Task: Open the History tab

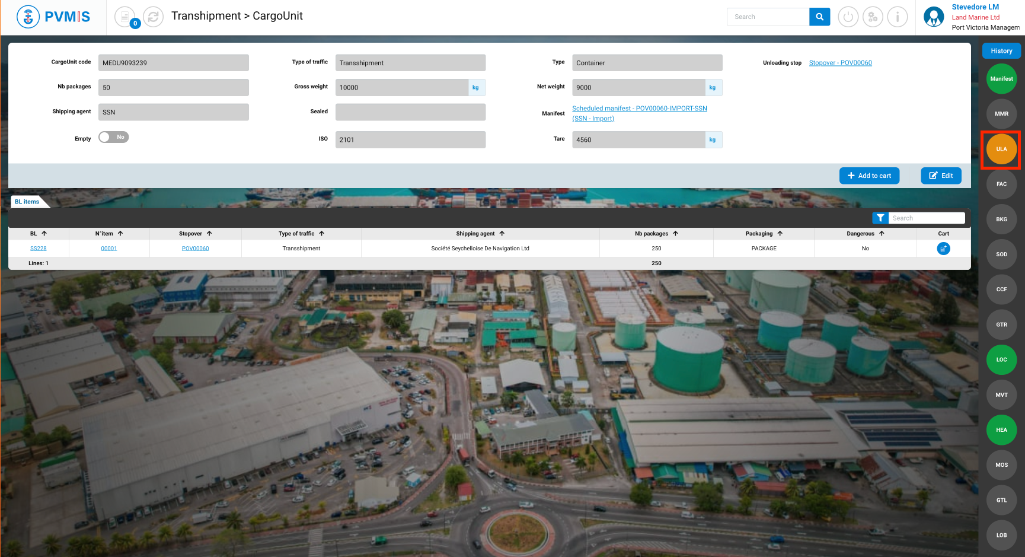Action: pos(1001,51)
